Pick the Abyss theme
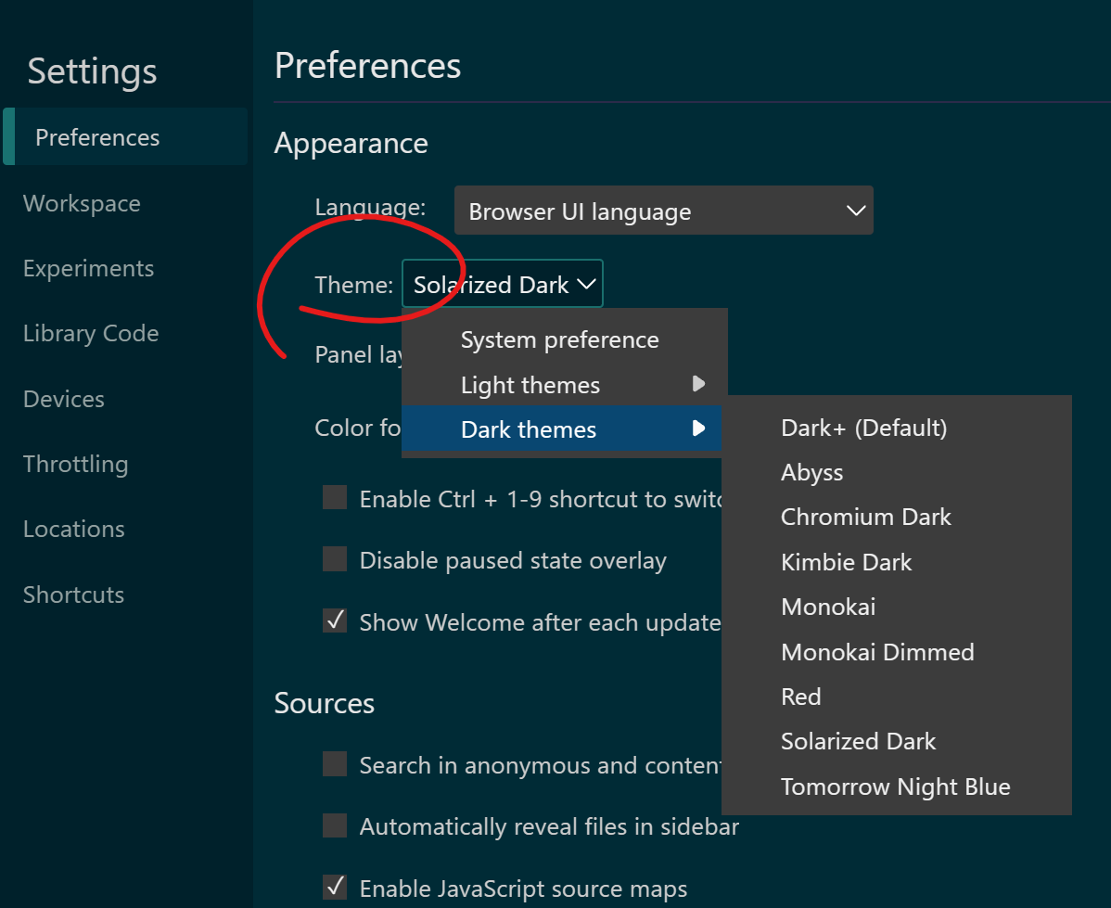This screenshot has width=1111, height=908. pos(896,472)
